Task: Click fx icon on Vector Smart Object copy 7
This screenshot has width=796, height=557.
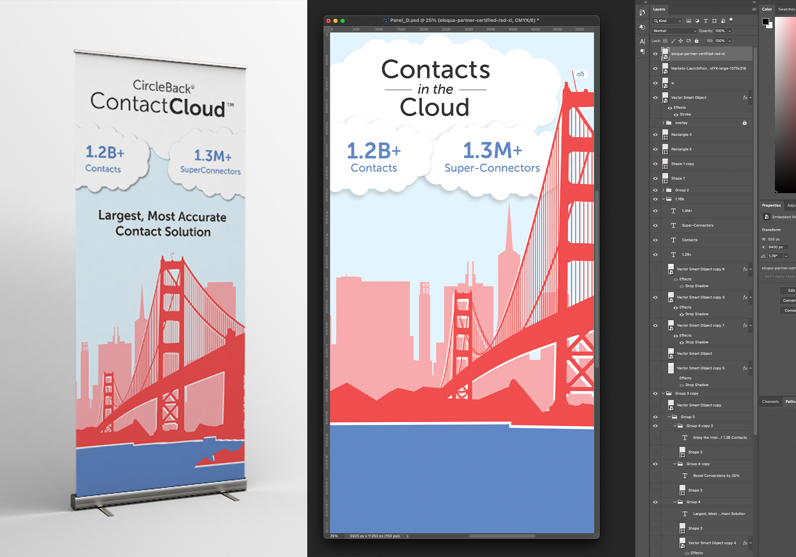Action: click(745, 325)
